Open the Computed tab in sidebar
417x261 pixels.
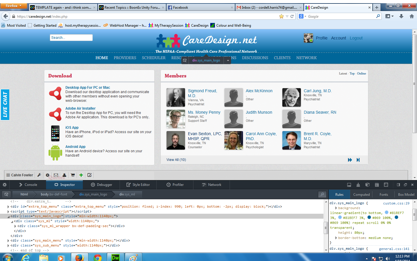(361, 195)
